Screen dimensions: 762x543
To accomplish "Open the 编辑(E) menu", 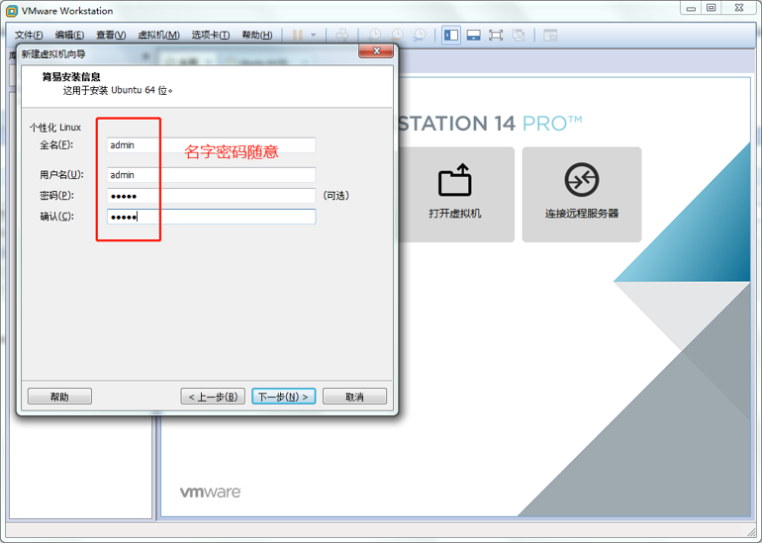I will click(x=68, y=35).
